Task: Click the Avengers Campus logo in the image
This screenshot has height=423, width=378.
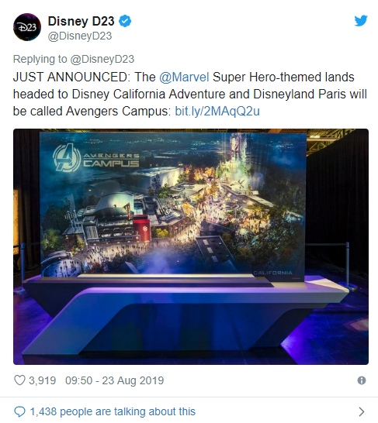Action: 96,158
